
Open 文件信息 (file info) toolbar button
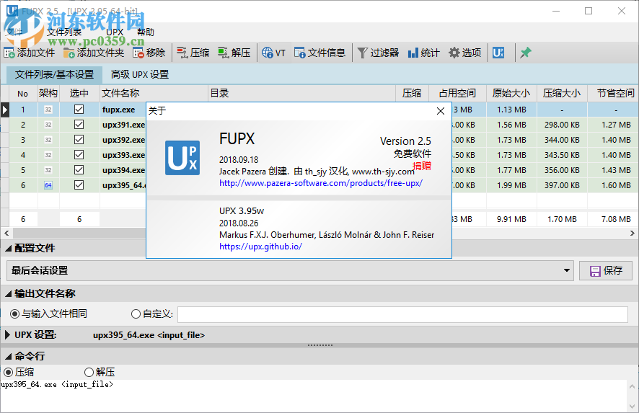pos(319,53)
